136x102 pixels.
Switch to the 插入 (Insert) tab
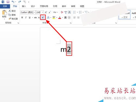24,6
